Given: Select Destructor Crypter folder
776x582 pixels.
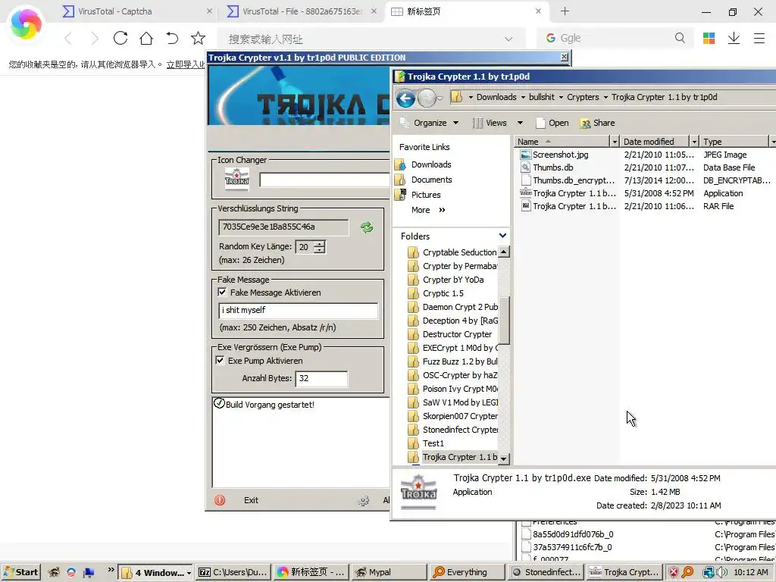Looking at the screenshot, I should (x=450, y=334).
